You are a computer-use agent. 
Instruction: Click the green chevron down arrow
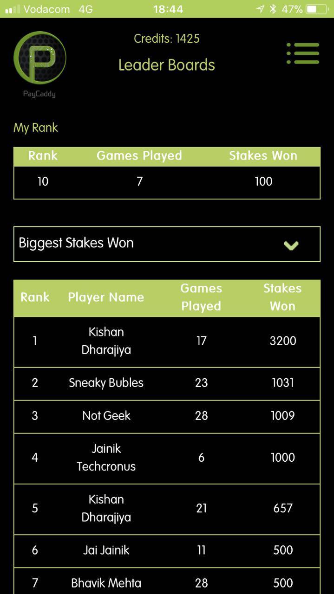(x=291, y=245)
